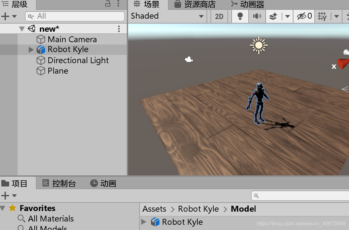Click the Main Camera cube icon
Image resolution: width=349 pixels, height=230 pixels.
(x=41, y=40)
